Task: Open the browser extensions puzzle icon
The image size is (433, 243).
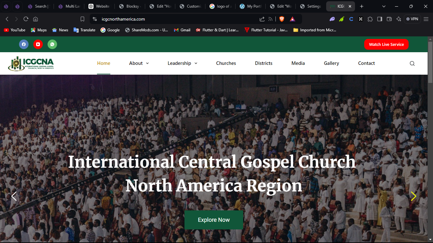Action: (370, 19)
